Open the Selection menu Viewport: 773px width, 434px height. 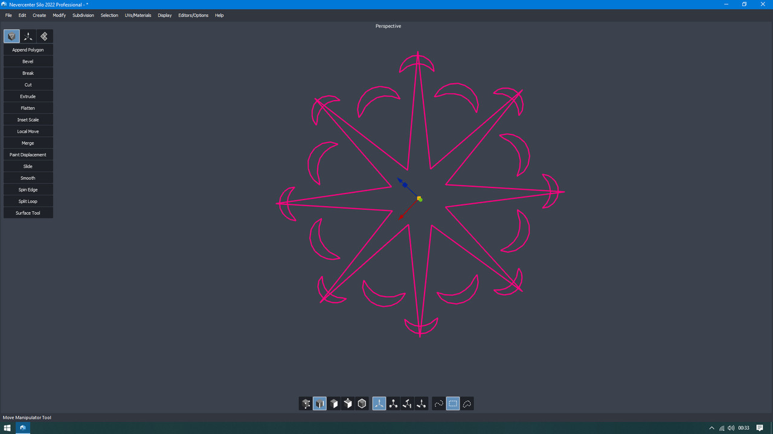109,15
